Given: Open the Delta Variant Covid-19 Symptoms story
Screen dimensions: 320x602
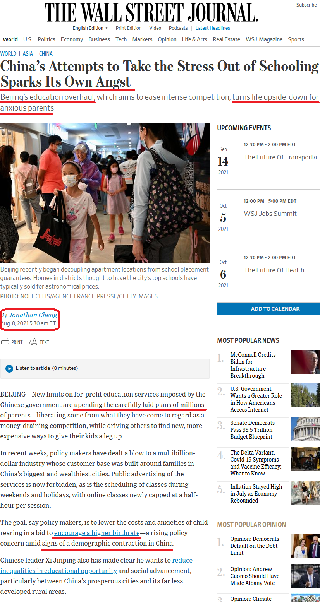Looking at the screenshot, I should (256, 463).
